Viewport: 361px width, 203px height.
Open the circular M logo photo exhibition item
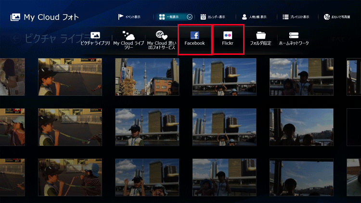point(337,17)
